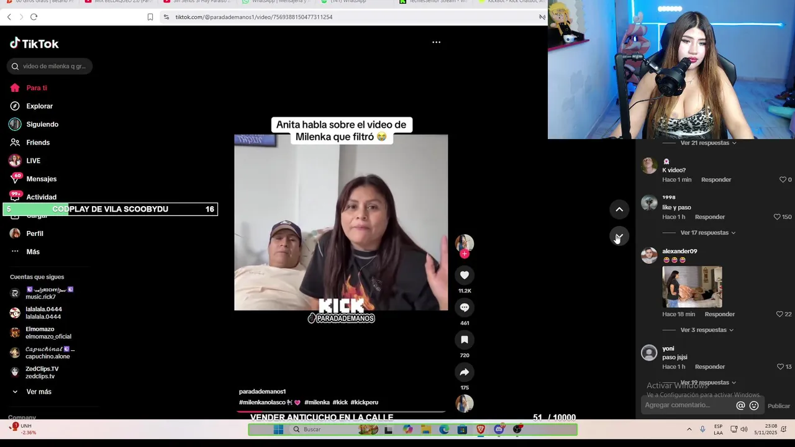Open File Explorer from taskbar
The width and height of the screenshot is (795, 447).
click(426, 430)
